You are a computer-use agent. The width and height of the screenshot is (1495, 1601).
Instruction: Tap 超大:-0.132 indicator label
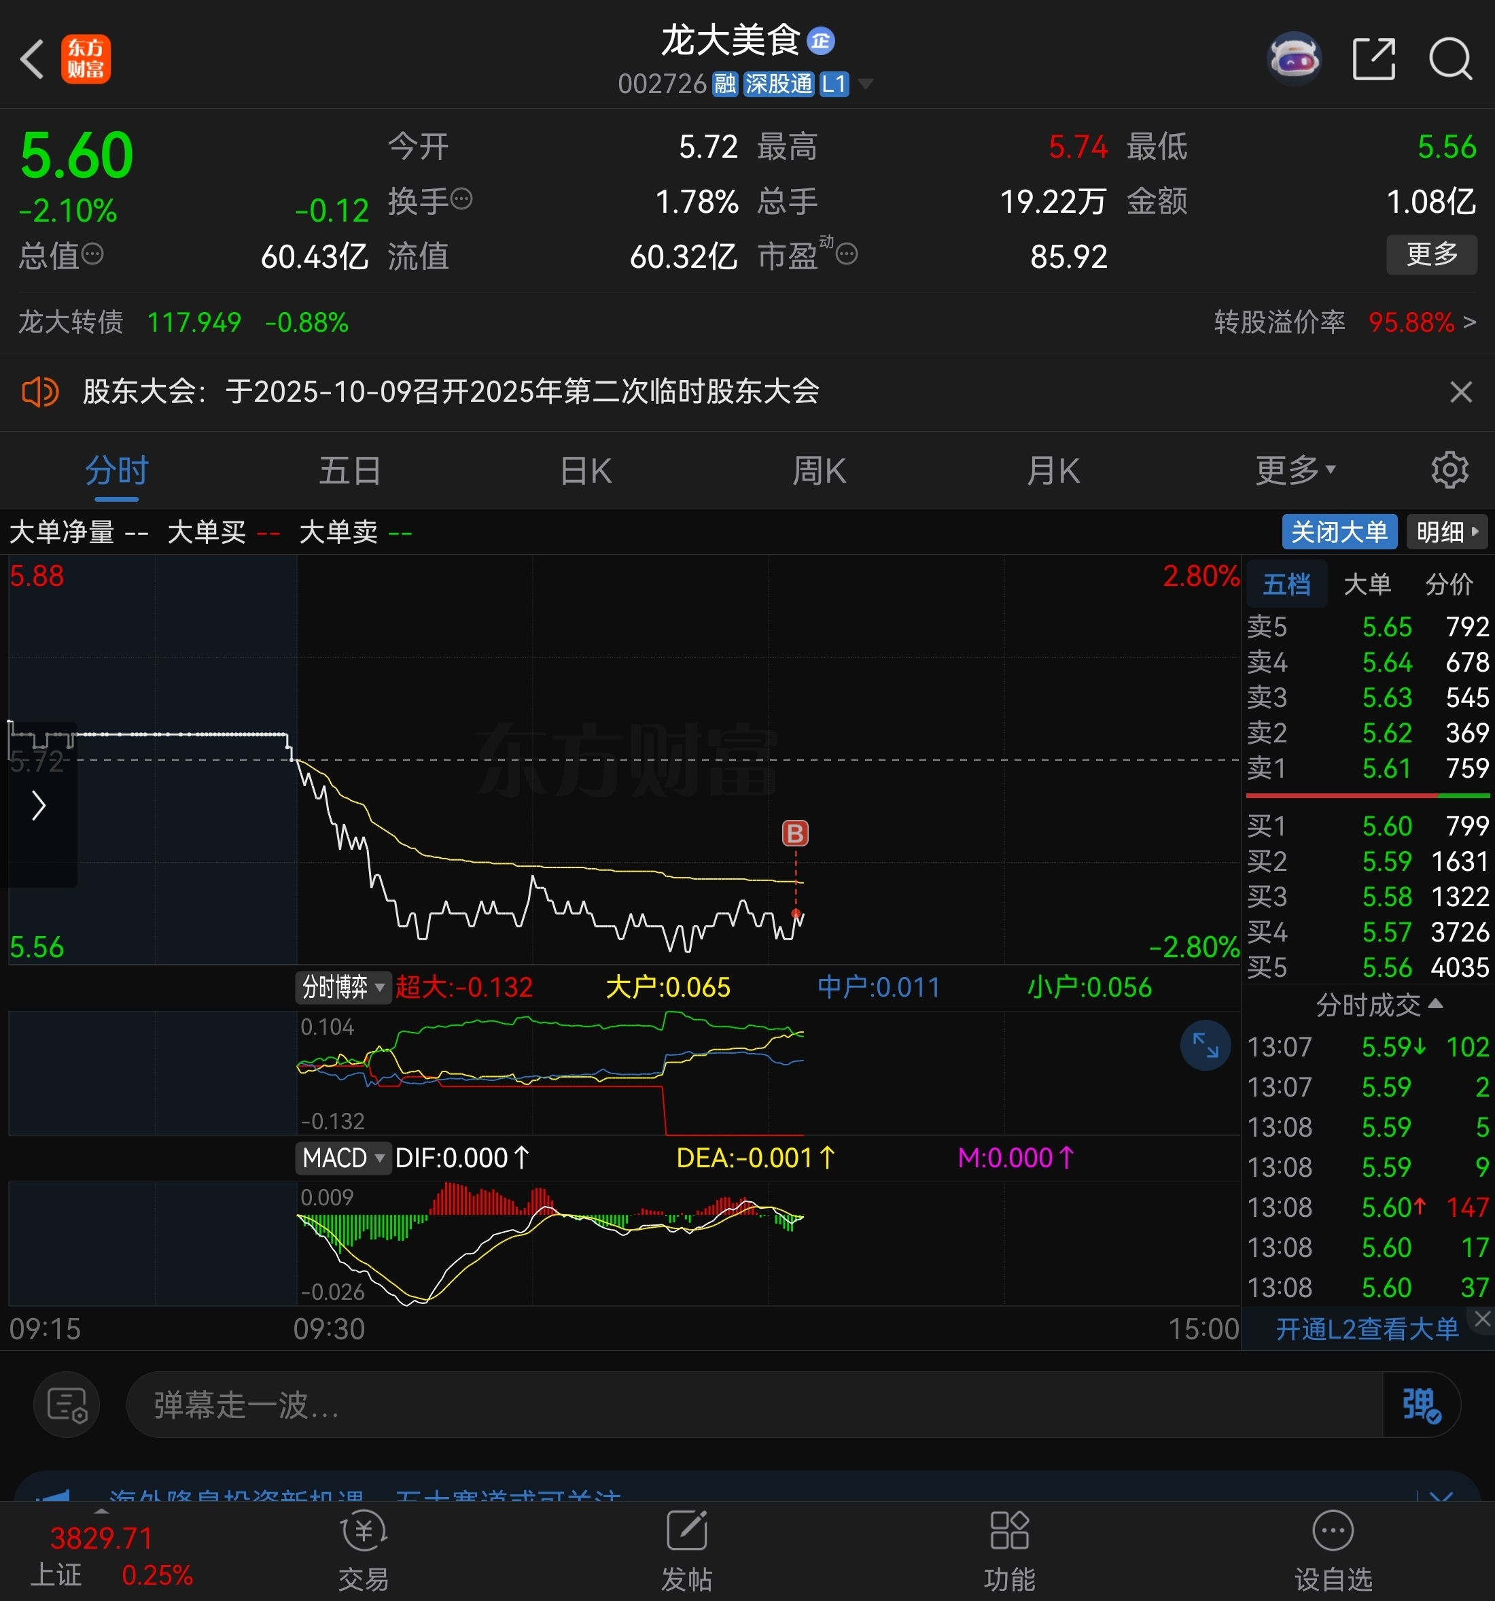point(465,987)
